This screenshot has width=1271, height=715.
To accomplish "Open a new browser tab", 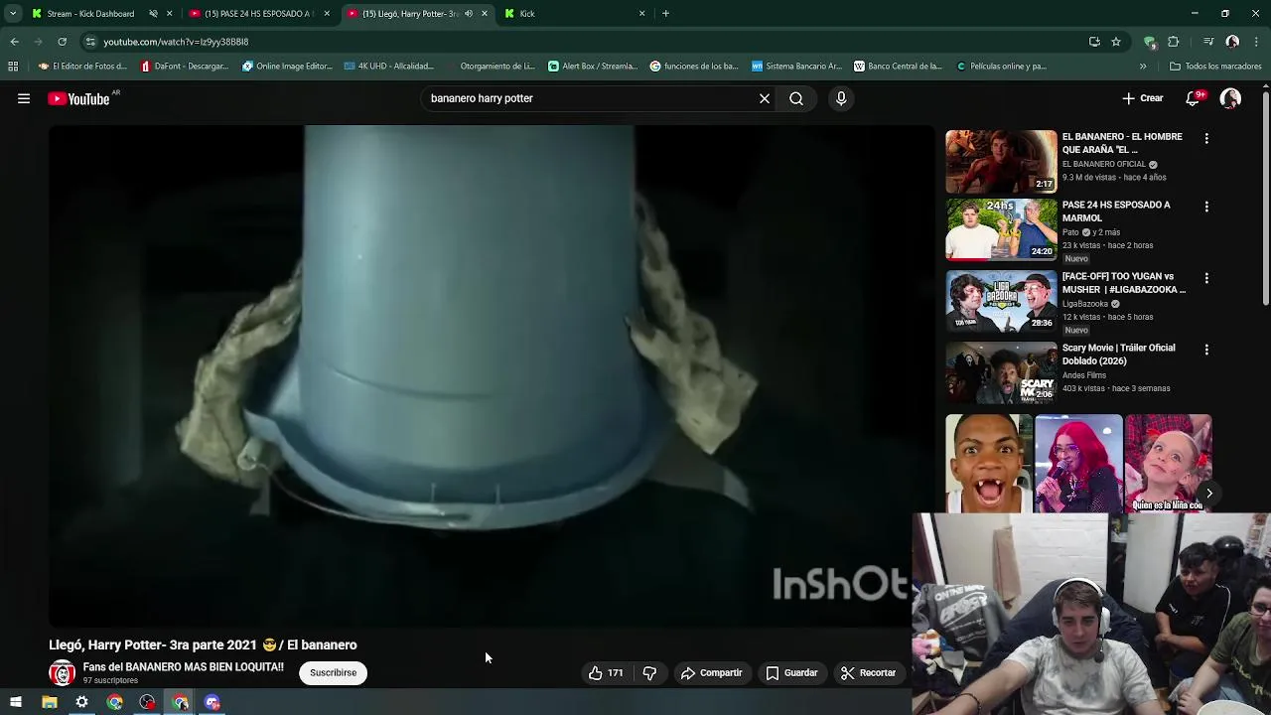I will tap(665, 14).
